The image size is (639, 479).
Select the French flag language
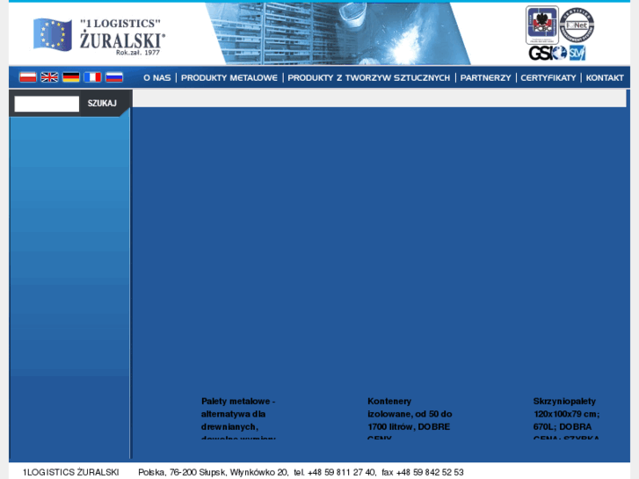92,77
